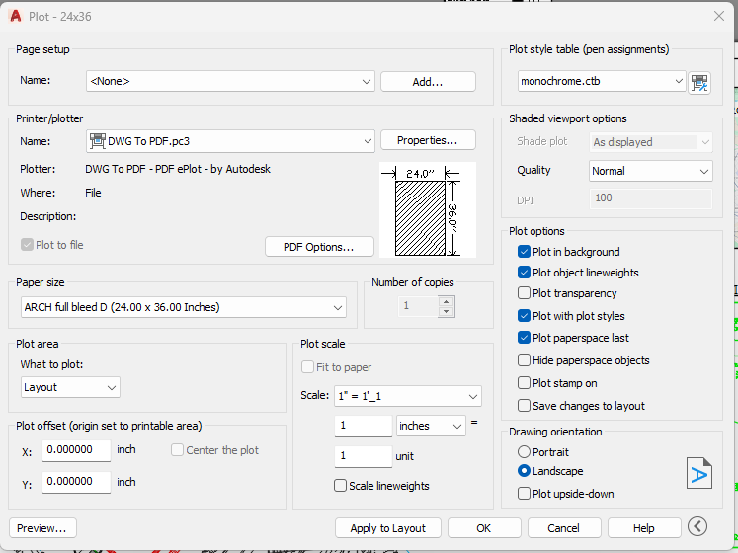Open the plot style table editor icon

[x=699, y=83]
